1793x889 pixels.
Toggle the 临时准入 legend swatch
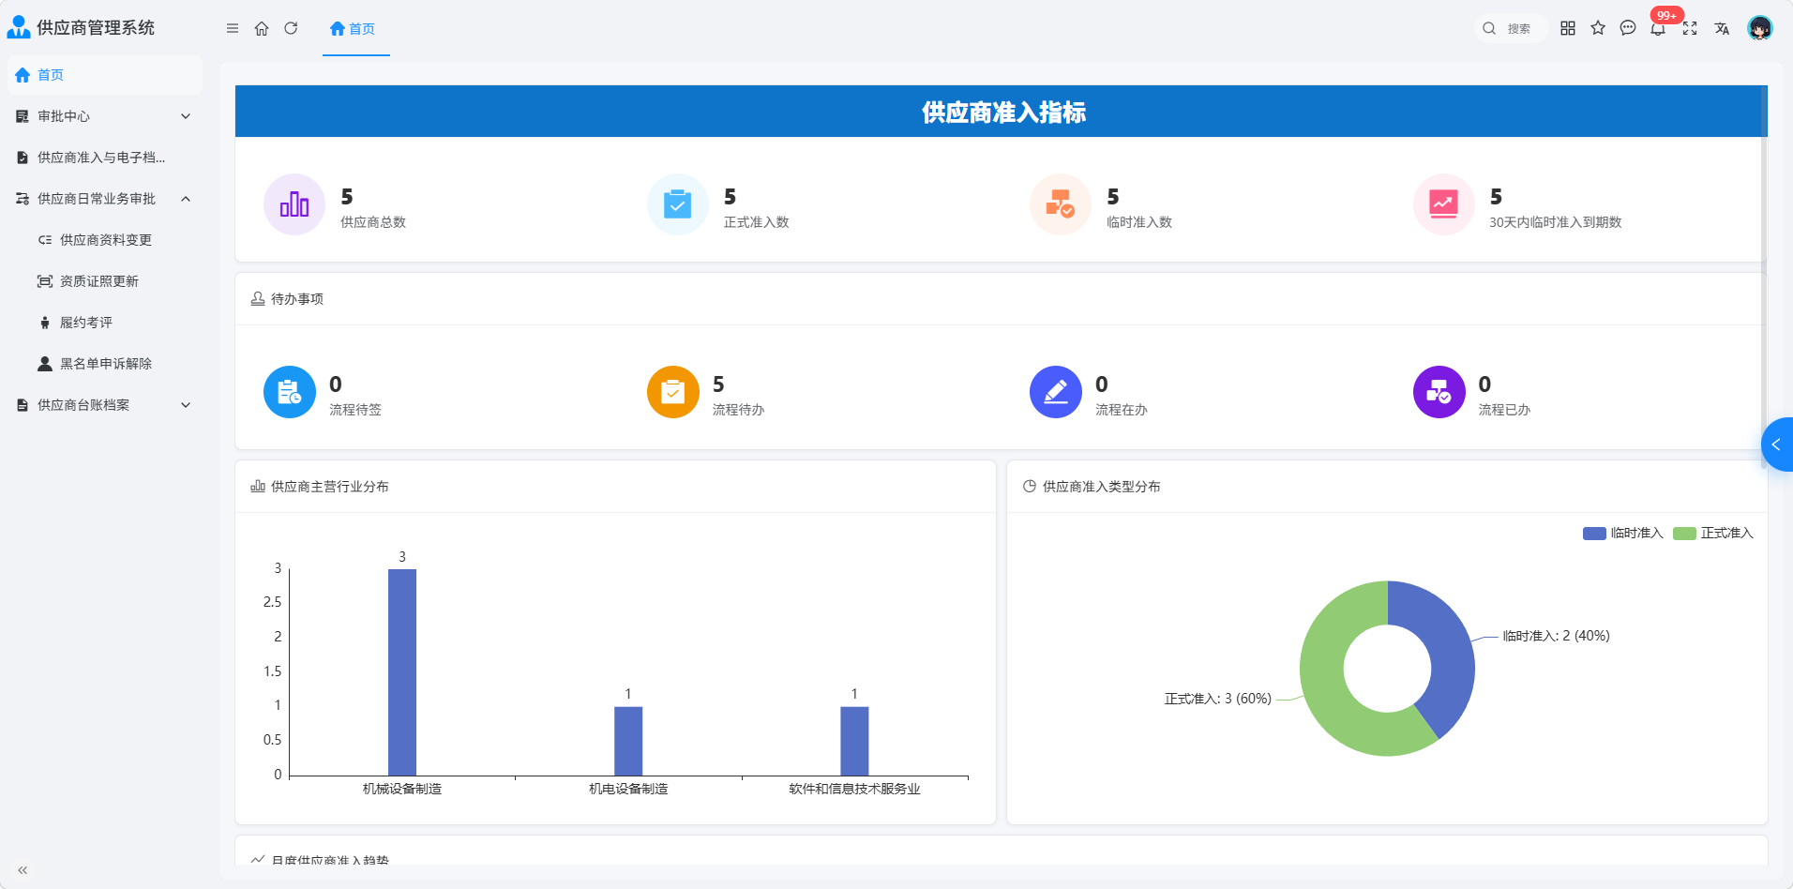[x=1594, y=534]
